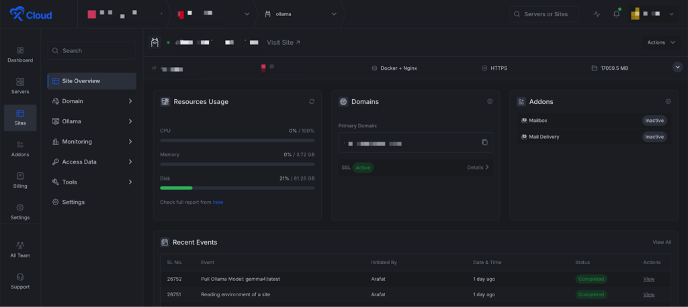Screen dimensions: 688x307
Task: Open Billing from the left sidebar
Action: 20,180
